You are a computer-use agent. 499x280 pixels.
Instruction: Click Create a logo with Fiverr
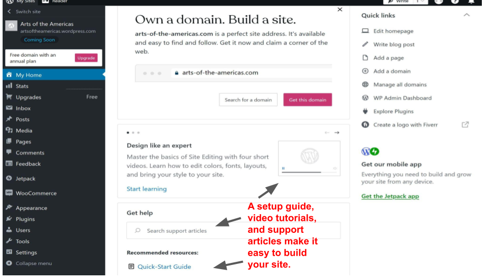pyautogui.click(x=405, y=125)
